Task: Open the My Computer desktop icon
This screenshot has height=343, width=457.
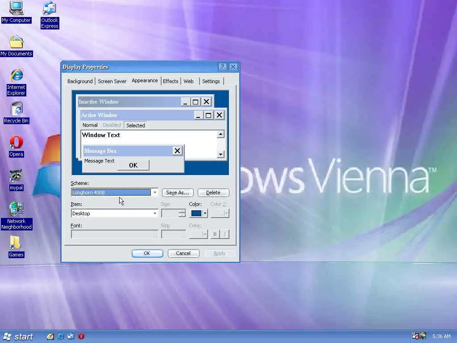Action: point(16,12)
